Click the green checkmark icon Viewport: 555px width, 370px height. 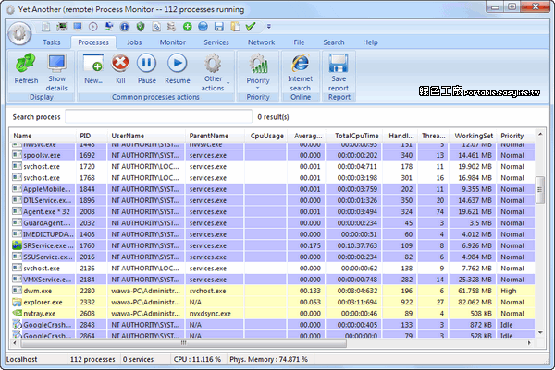pos(251,27)
